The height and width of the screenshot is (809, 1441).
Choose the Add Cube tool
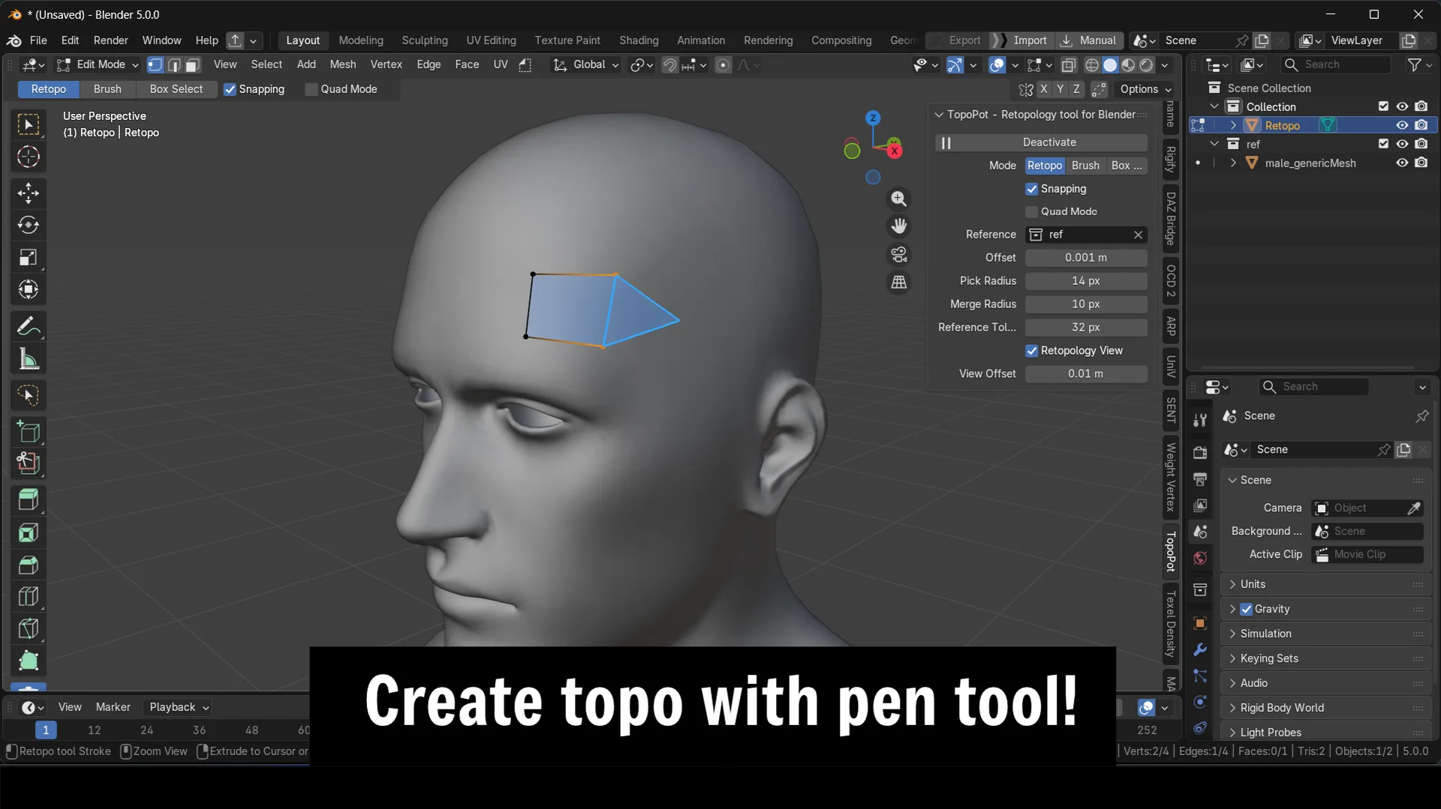tap(29, 432)
